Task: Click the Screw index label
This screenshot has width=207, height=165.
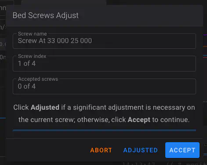Action: [32, 56]
